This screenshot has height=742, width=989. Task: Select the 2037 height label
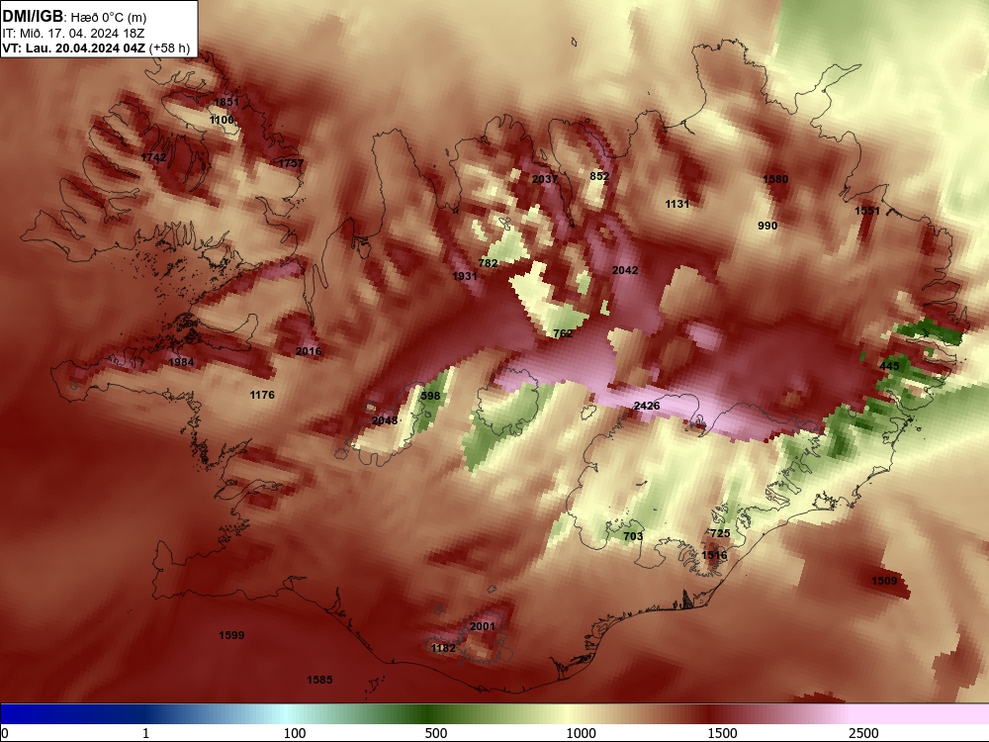[545, 179]
